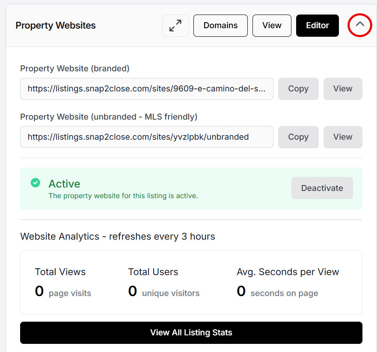Open the Domains manager
The width and height of the screenshot is (377, 352).
220,26
